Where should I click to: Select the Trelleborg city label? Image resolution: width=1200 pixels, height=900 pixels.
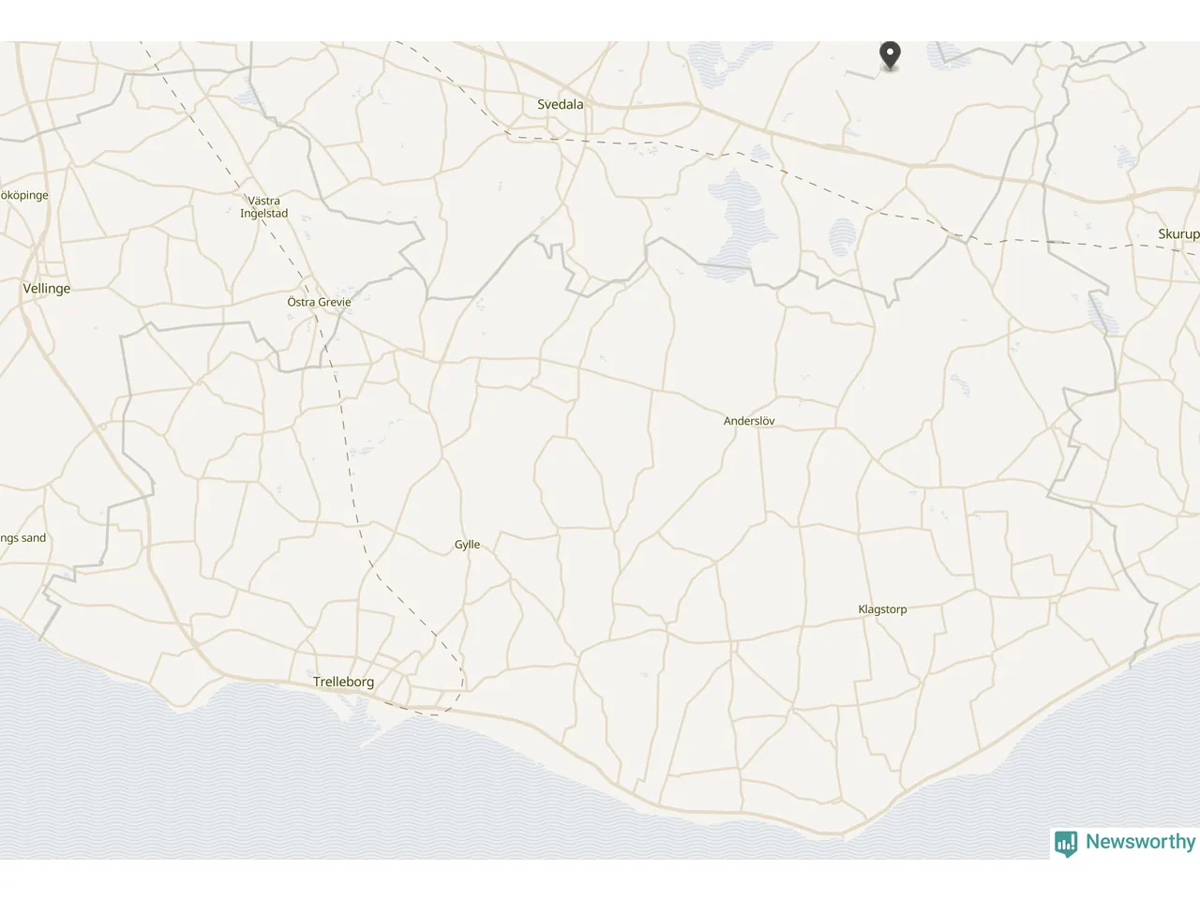pos(343,682)
